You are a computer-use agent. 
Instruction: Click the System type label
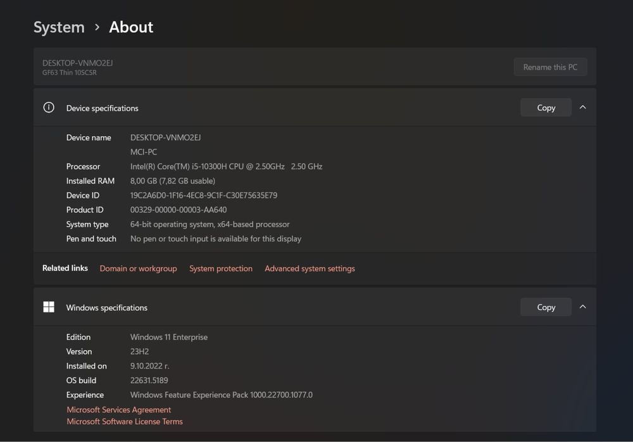[87, 224]
